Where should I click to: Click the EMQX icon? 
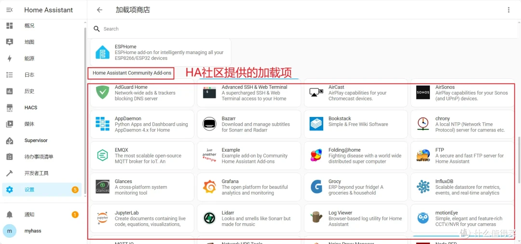tap(103, 155)
